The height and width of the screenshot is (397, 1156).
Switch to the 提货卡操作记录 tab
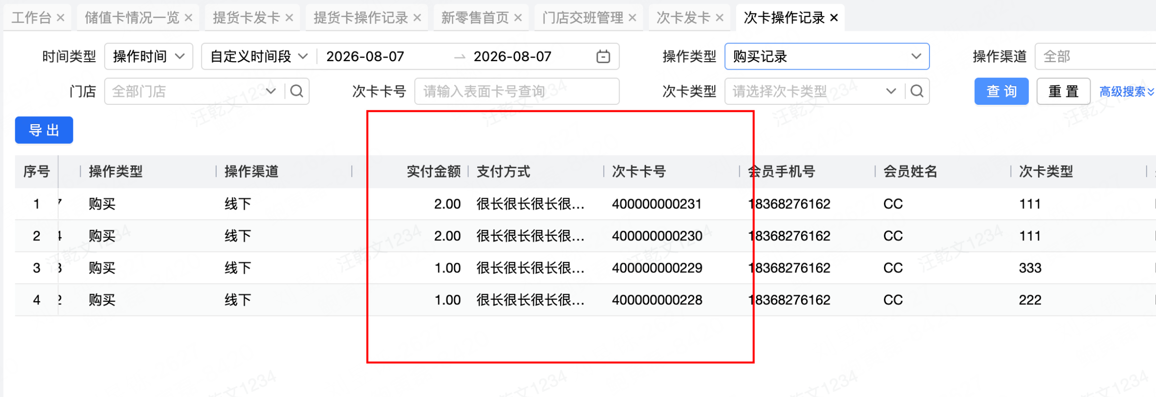361,18
